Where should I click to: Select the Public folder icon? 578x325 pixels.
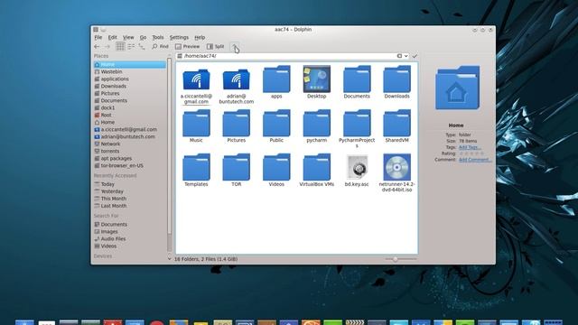276,123
